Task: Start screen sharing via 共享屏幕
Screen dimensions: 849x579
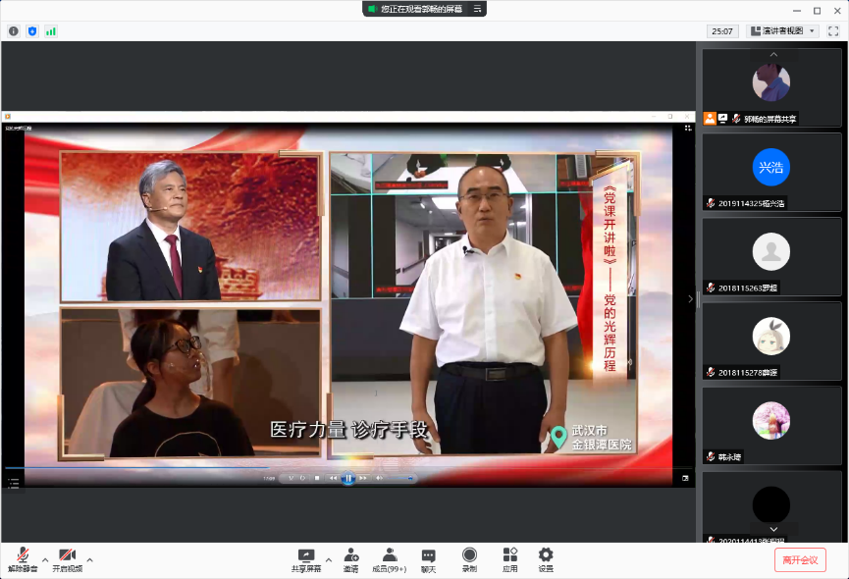Action: click(x=305, y=559)
